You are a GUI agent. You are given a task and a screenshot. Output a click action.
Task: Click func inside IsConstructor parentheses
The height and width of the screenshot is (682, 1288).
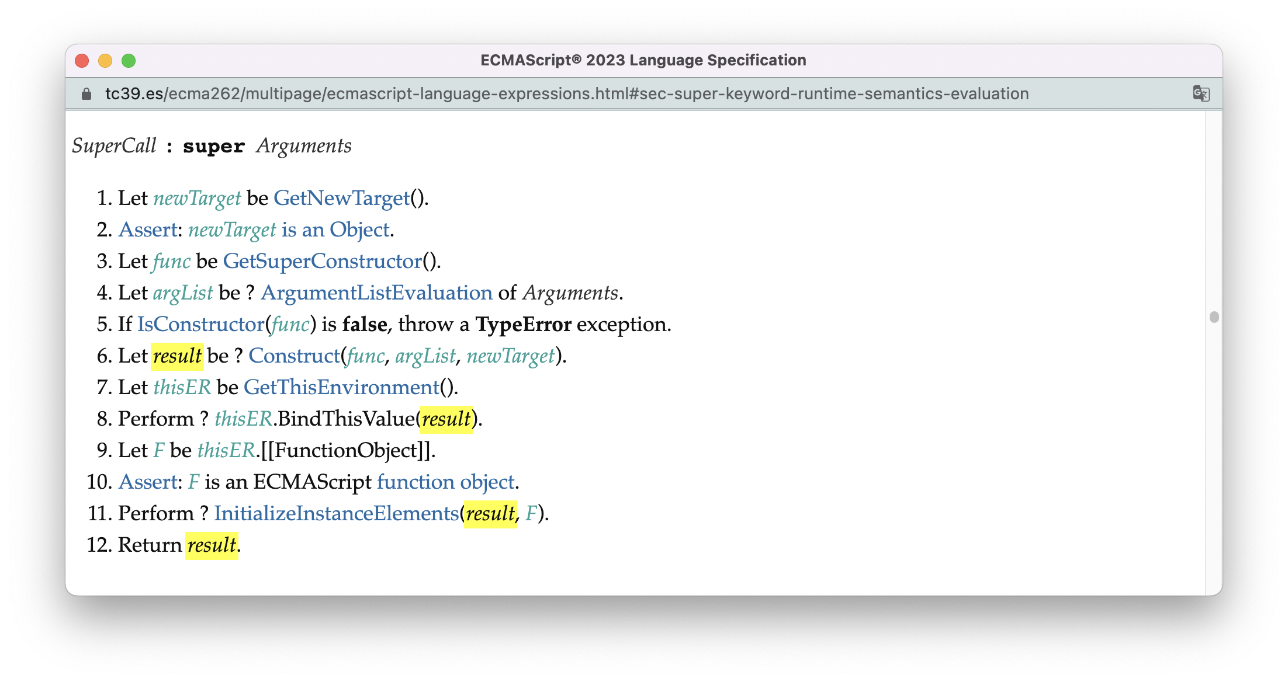290,324
